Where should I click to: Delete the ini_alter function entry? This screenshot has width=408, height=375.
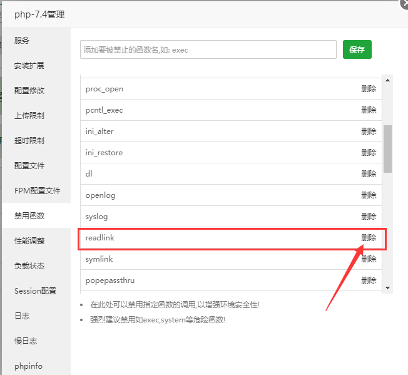[369, 131]
